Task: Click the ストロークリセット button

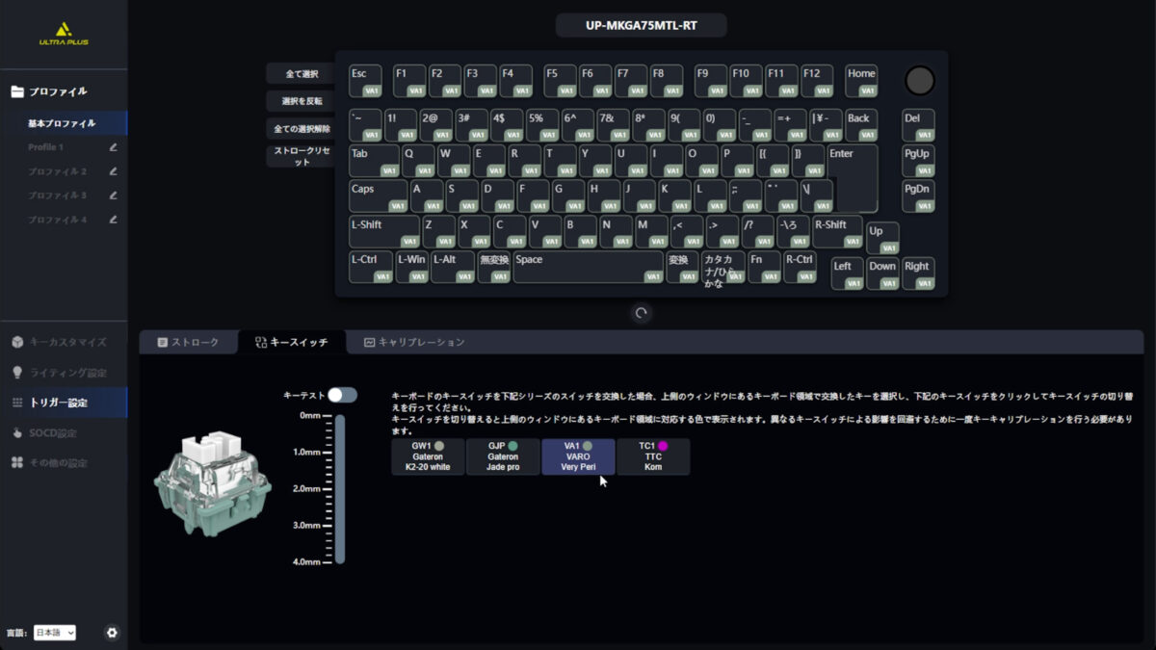Action: coord(302,157)
